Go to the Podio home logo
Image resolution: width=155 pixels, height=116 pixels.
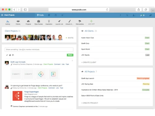point(40,15)
